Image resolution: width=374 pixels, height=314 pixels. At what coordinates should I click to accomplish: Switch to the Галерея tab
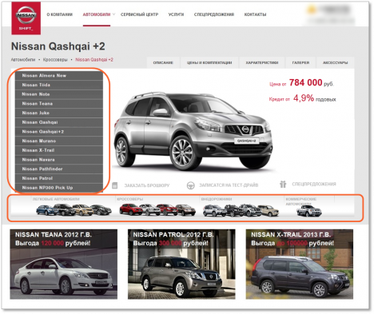click(x=300, y=62)
